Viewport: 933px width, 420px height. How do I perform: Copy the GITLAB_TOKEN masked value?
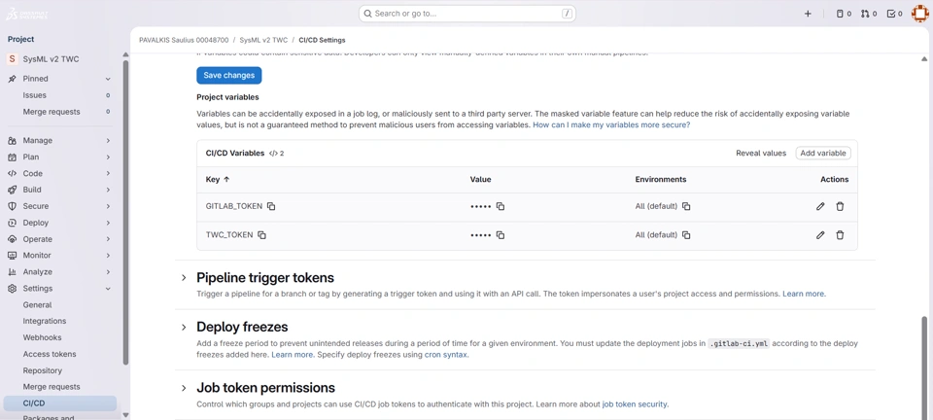[x=501, y=206]
